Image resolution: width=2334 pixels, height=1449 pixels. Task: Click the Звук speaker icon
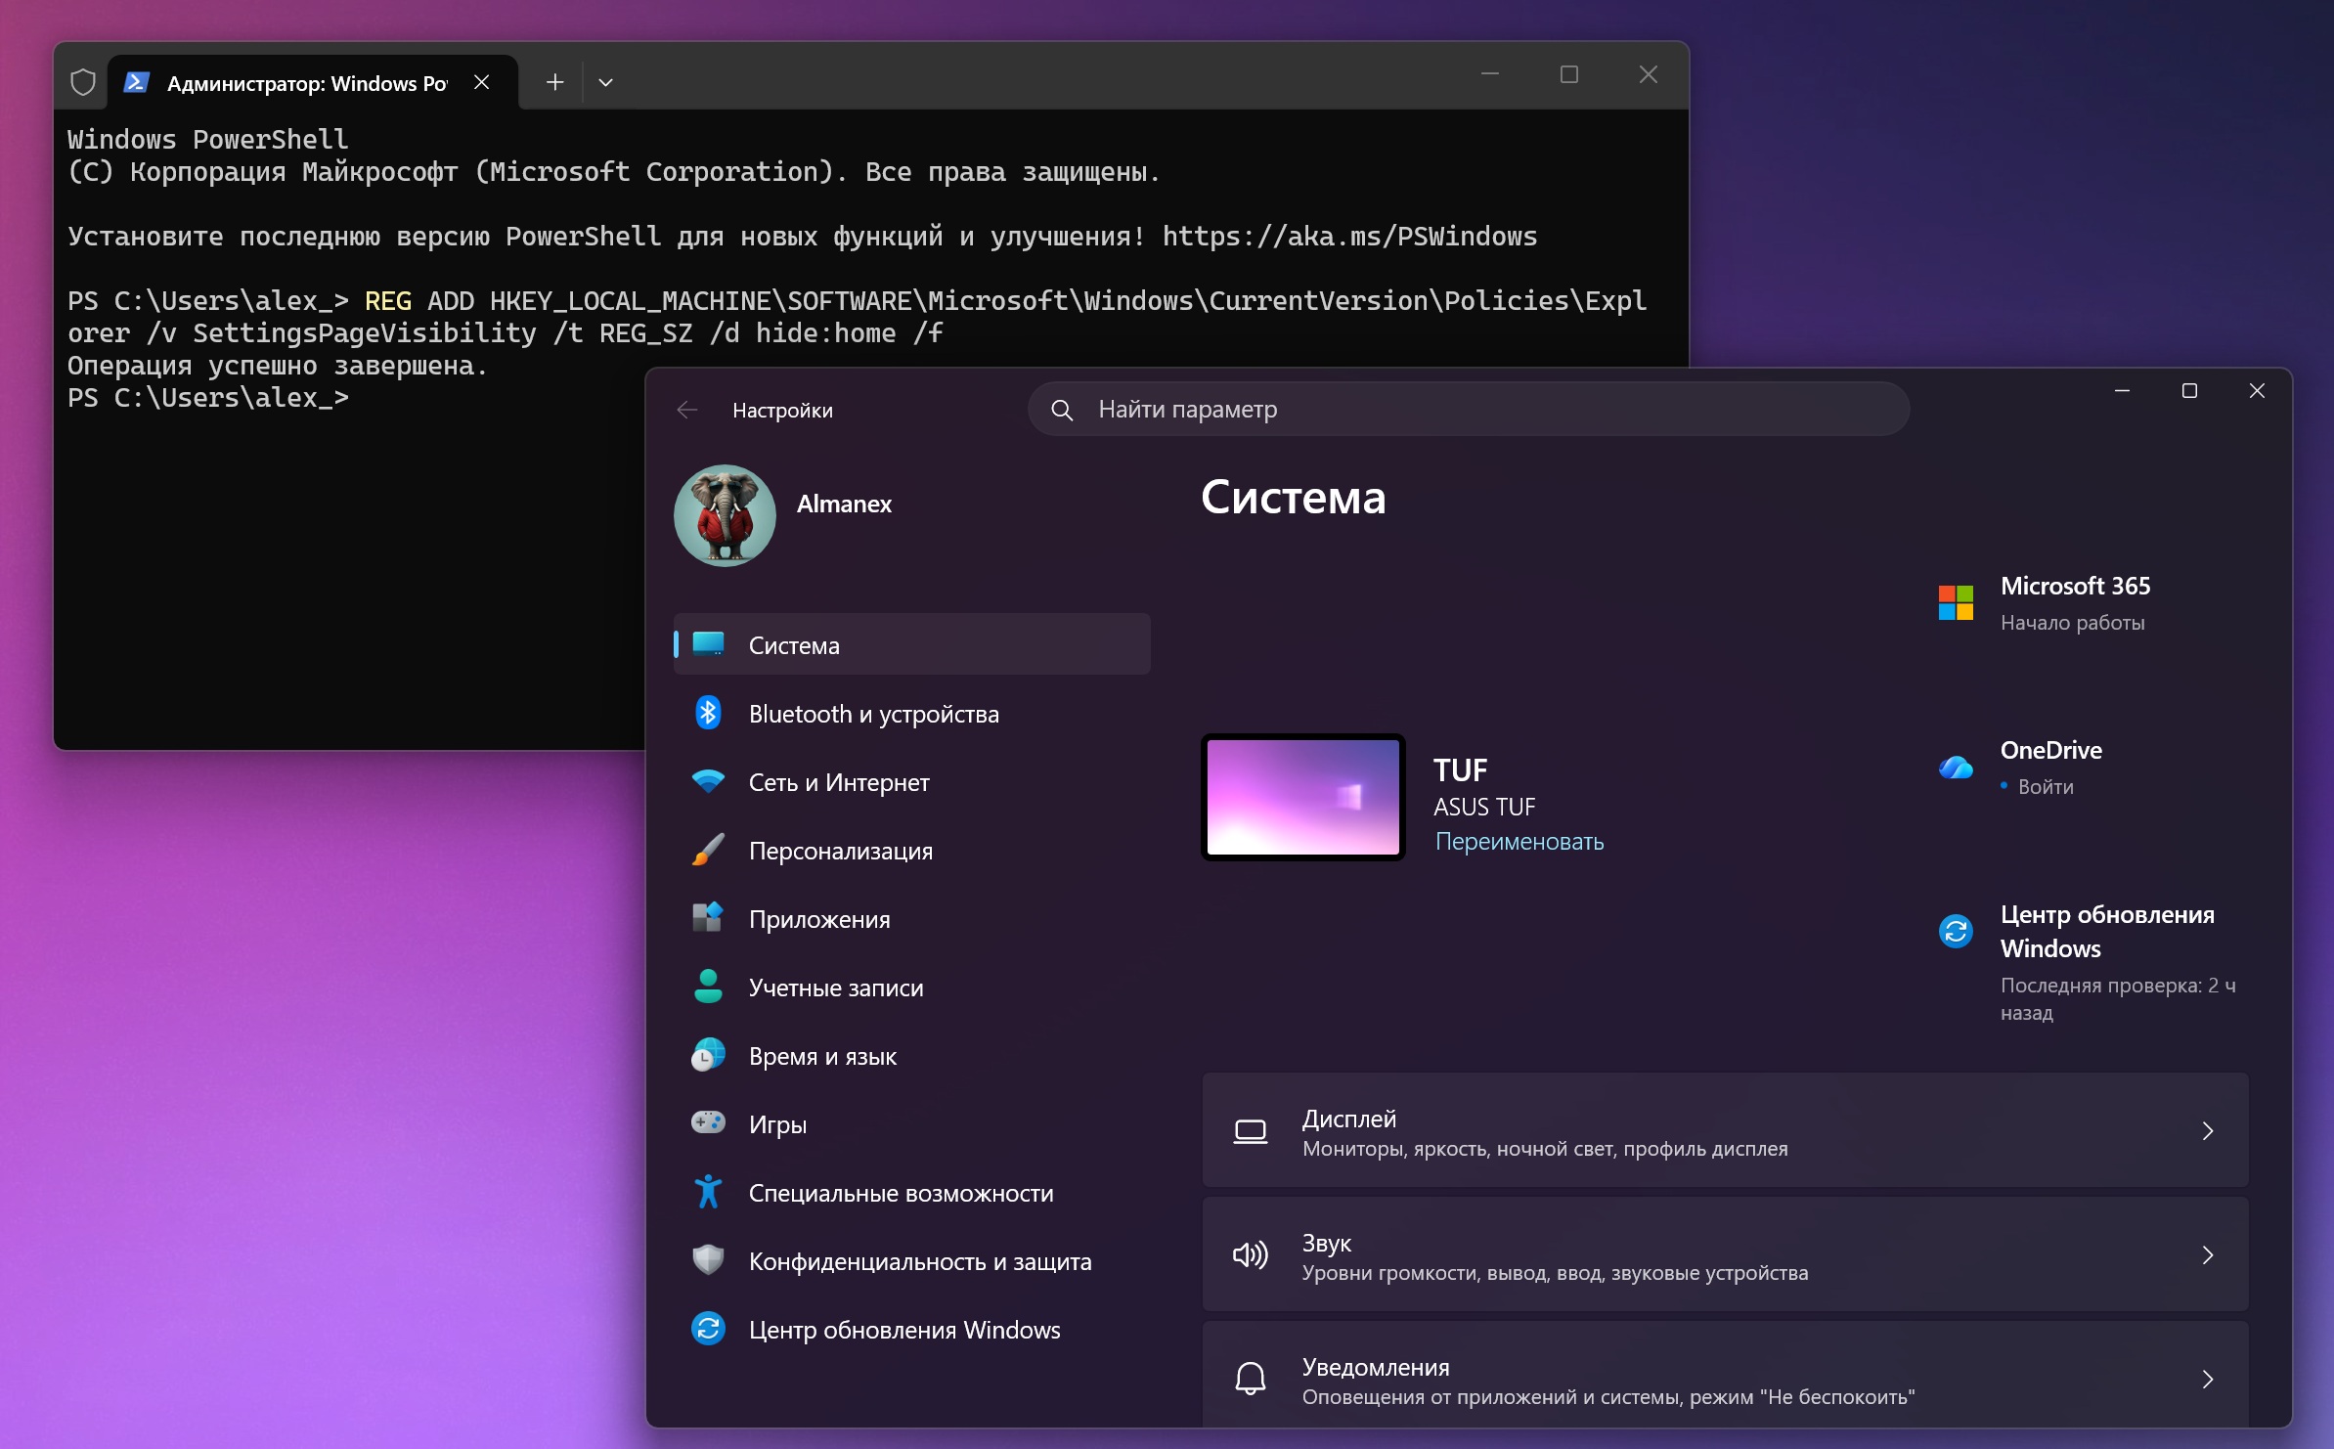[1251, 1255]
